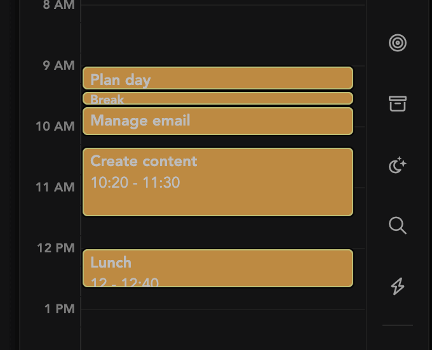Click the 1 PM hour label

point(60,309)
